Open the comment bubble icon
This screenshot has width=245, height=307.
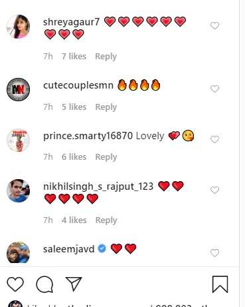[44, 284]
